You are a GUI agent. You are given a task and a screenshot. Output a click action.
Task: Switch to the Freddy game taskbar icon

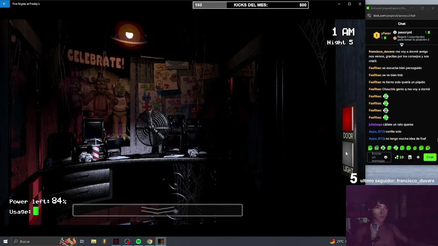161,242
